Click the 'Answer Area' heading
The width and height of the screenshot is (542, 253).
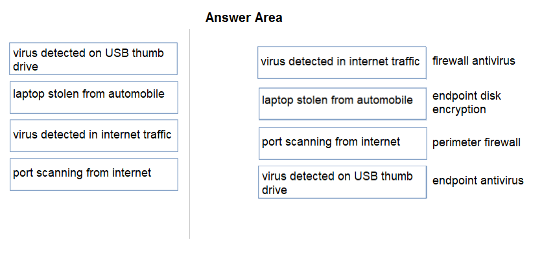(244, 17)
